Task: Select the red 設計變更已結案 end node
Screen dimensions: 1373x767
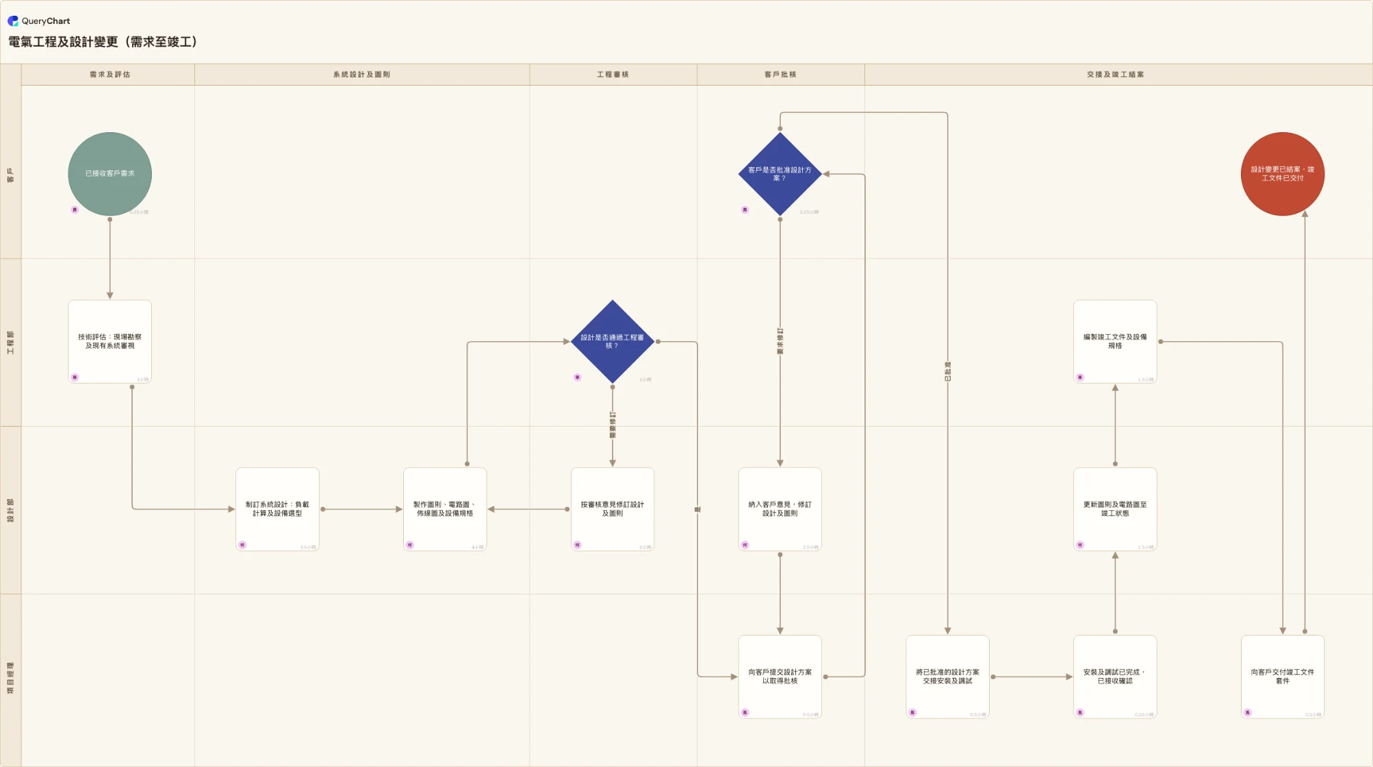Action: tap(1283, 174)
